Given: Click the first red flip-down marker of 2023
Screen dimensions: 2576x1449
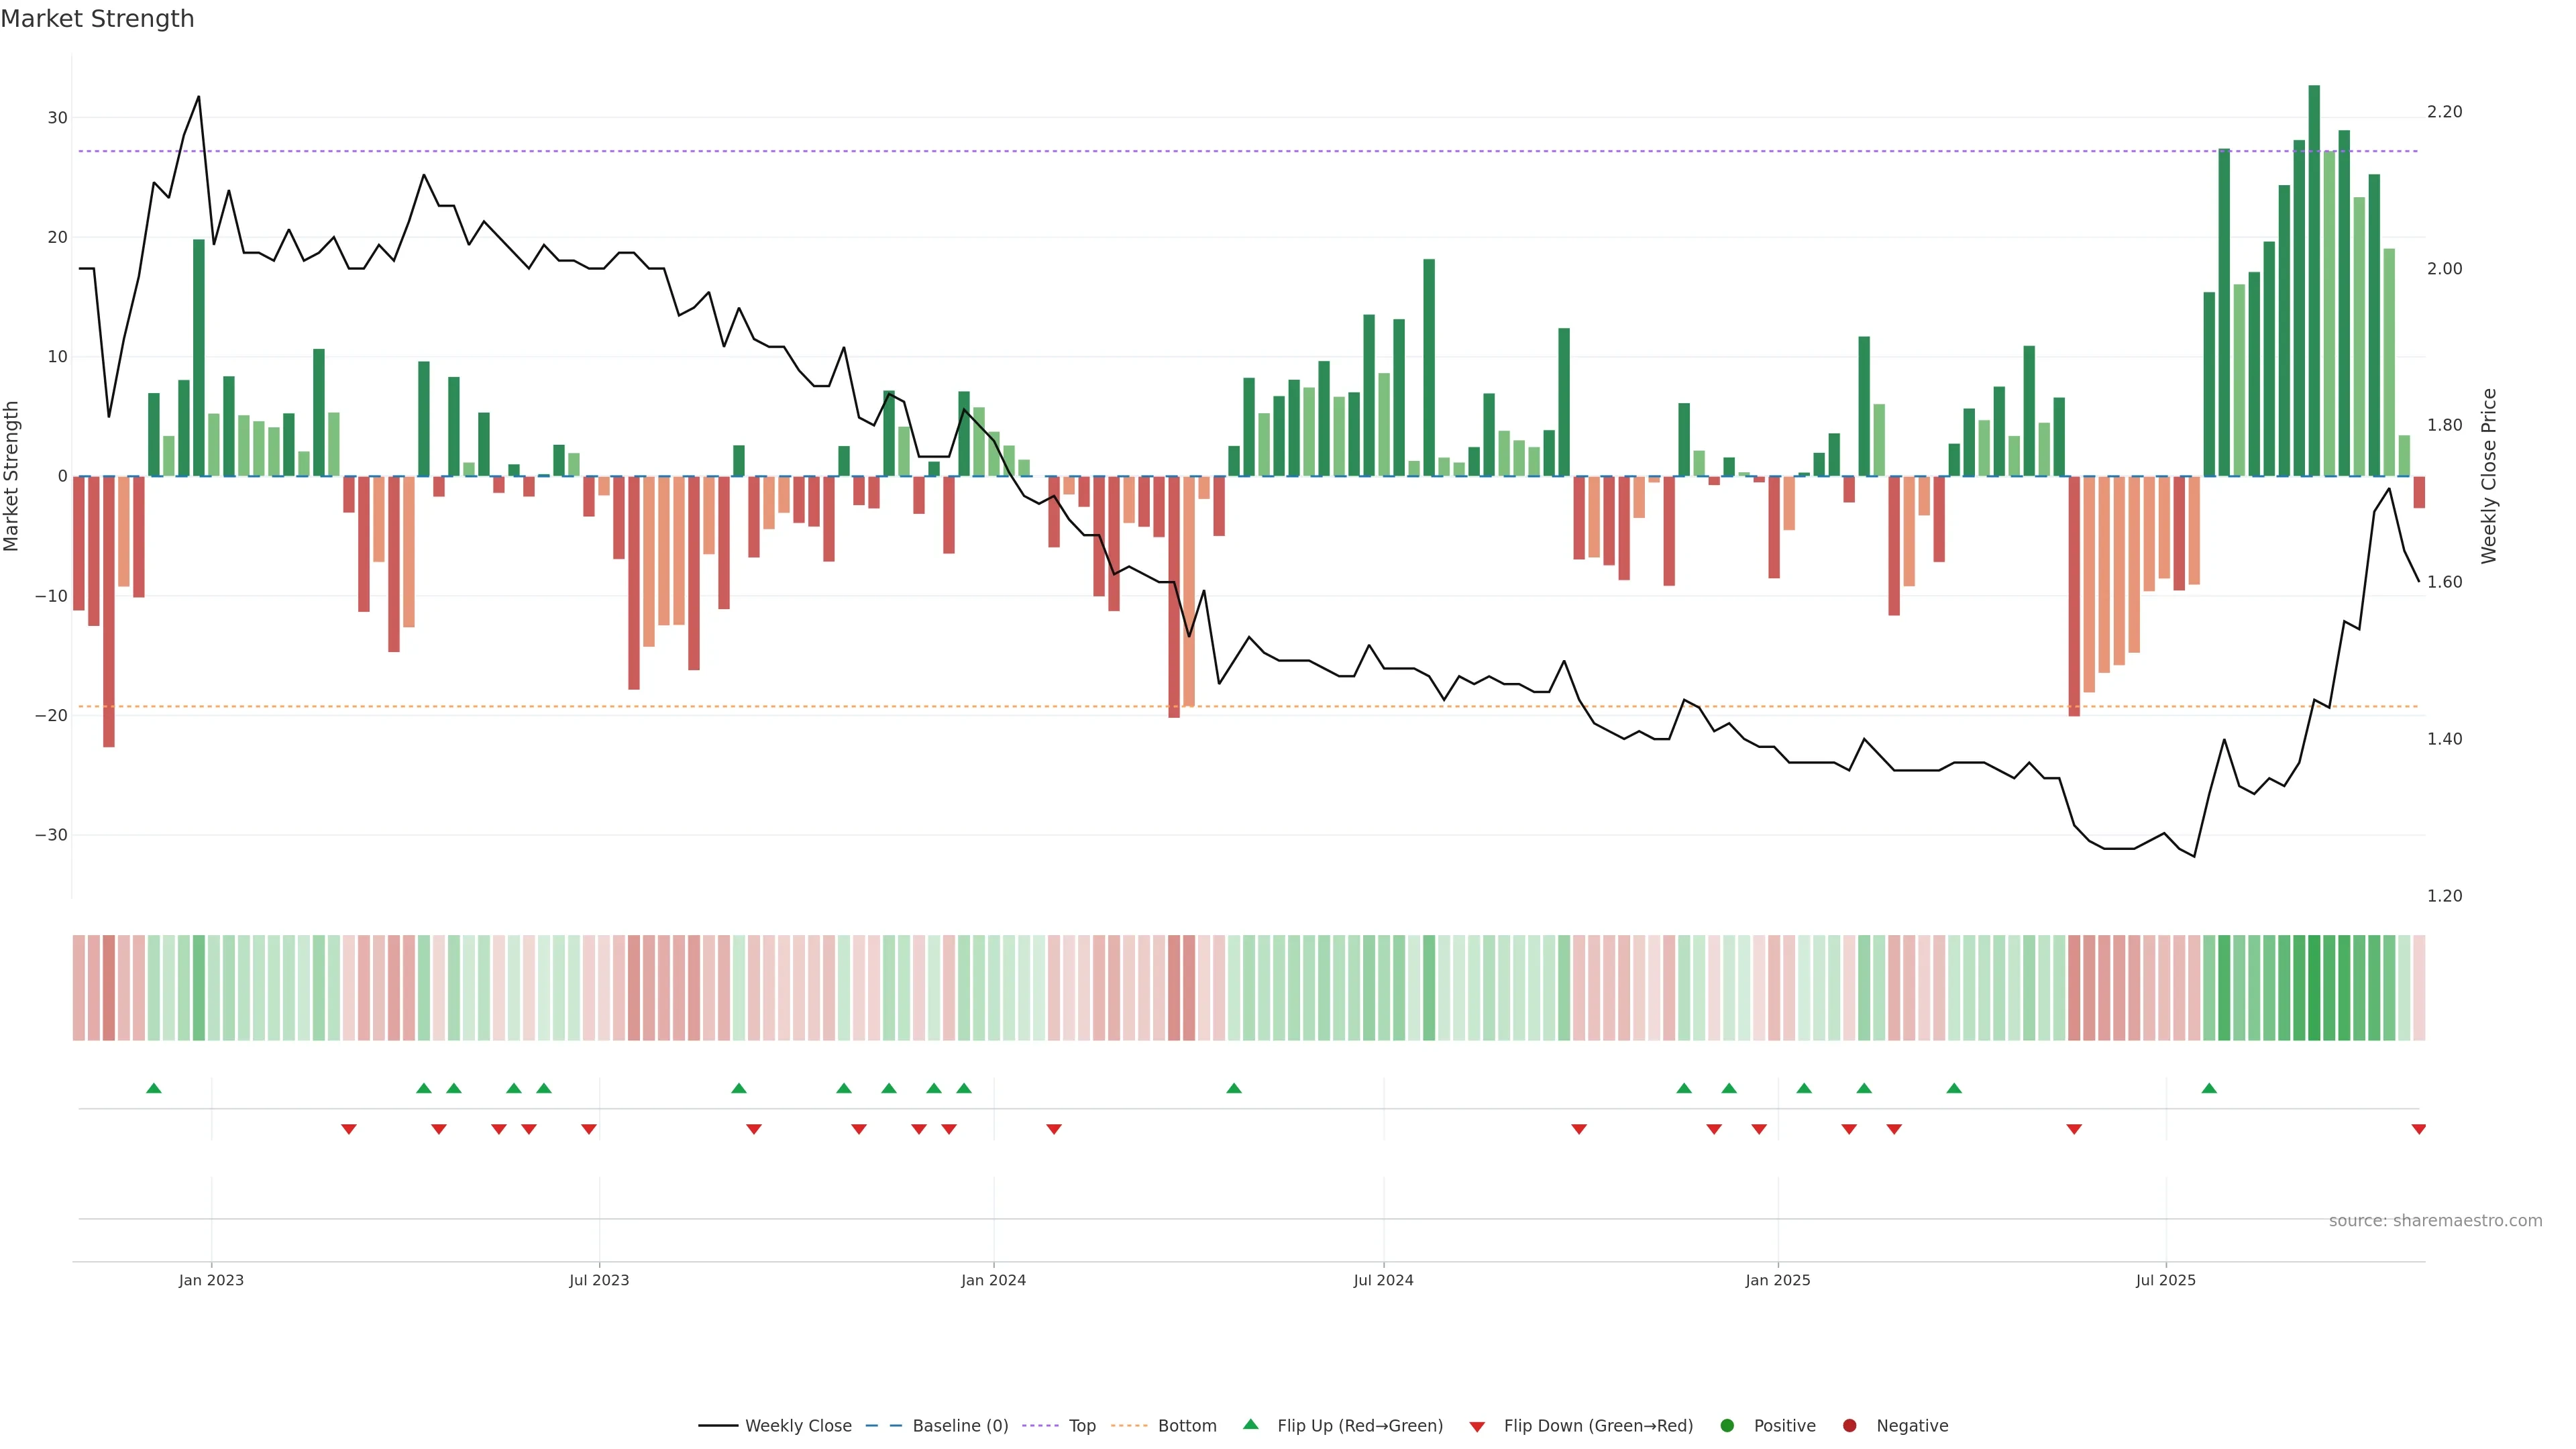Looking at the screenshot, I should (349, 1129).
